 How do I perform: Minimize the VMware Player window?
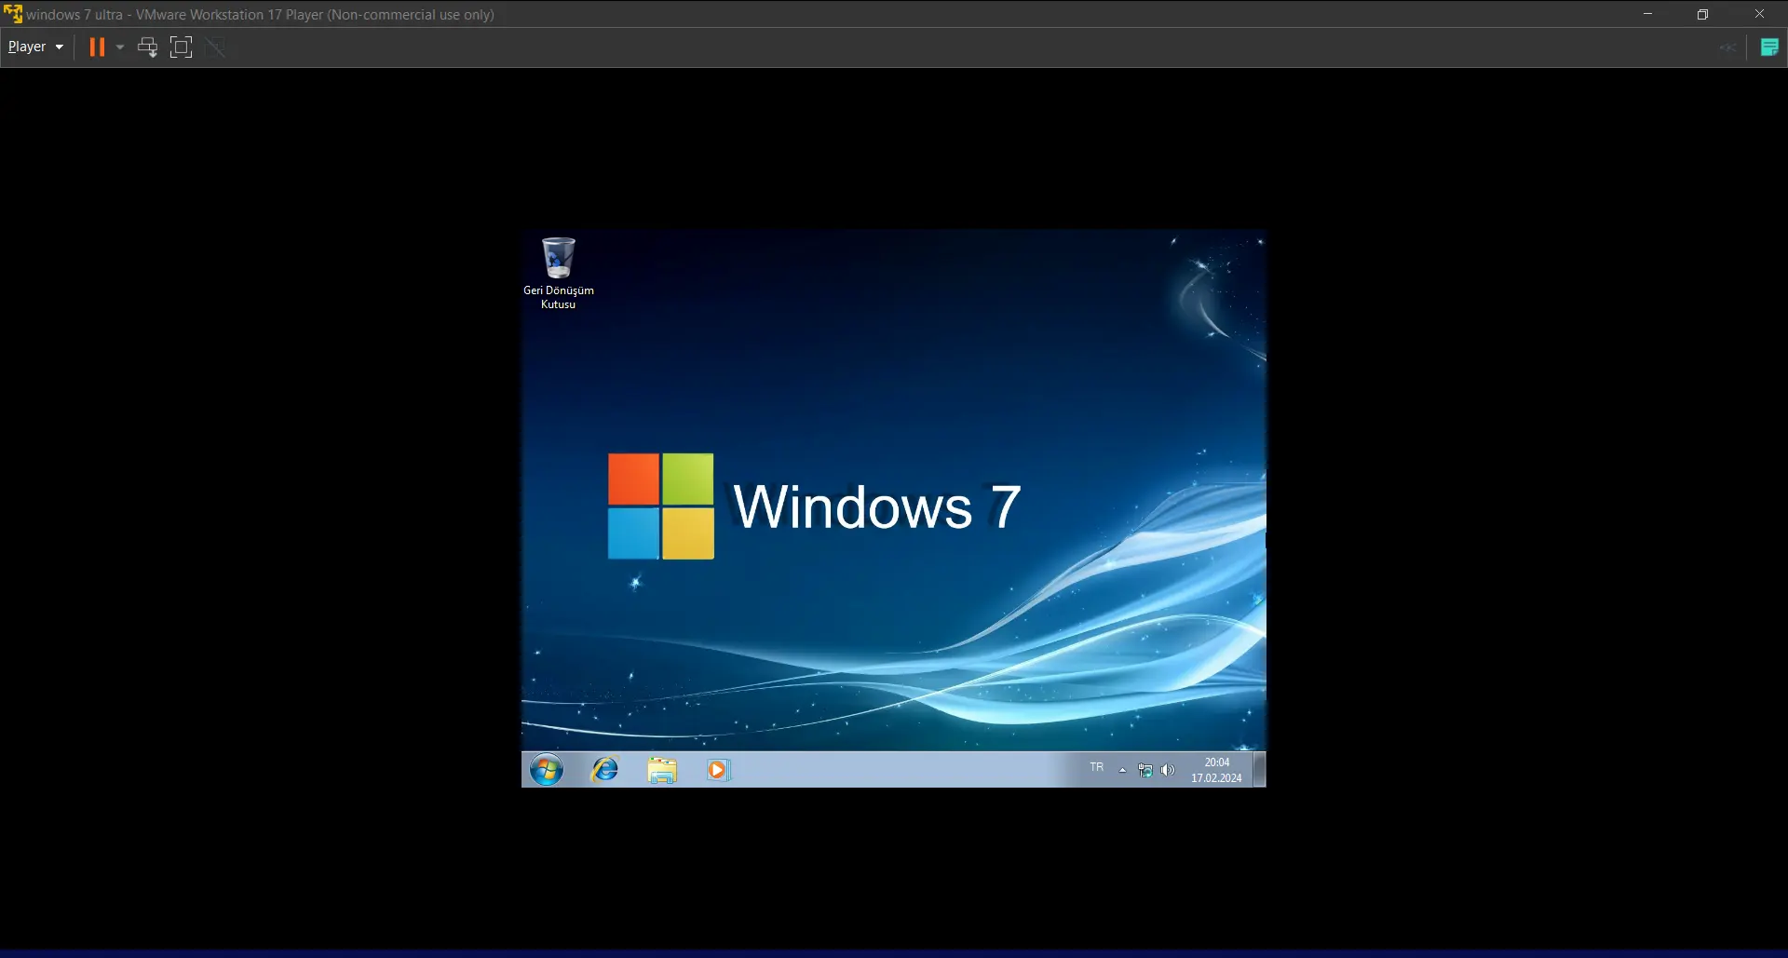tap(1647, 14)
